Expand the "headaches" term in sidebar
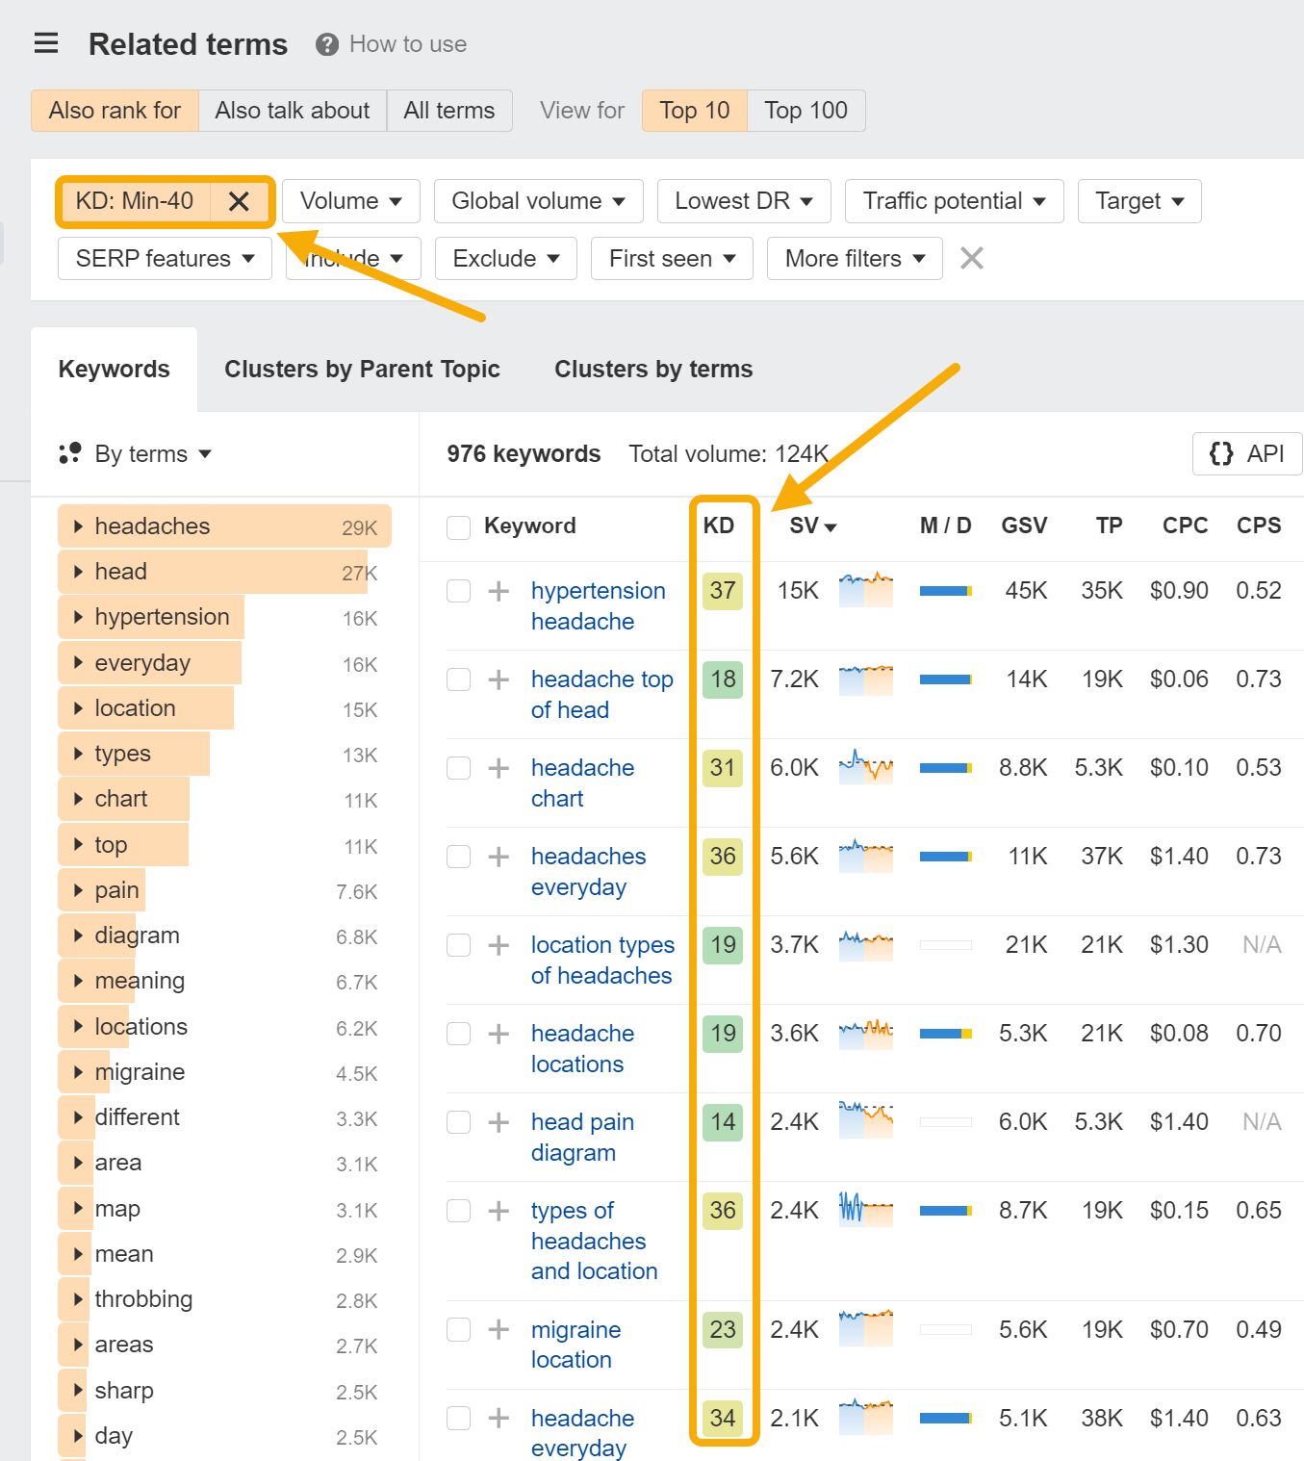Viewport: 1304px width, 1461px height. coord(78,525)
